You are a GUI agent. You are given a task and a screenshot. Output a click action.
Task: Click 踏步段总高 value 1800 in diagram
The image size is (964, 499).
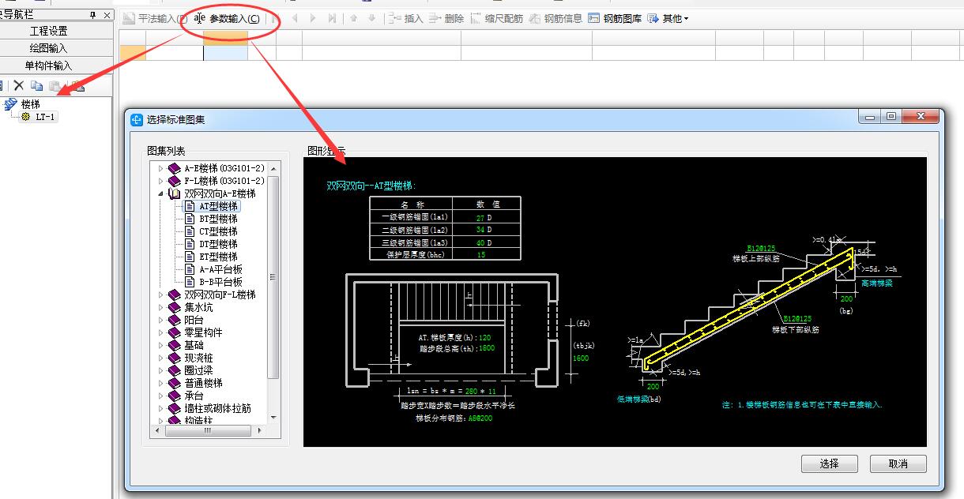click(486, 347)
